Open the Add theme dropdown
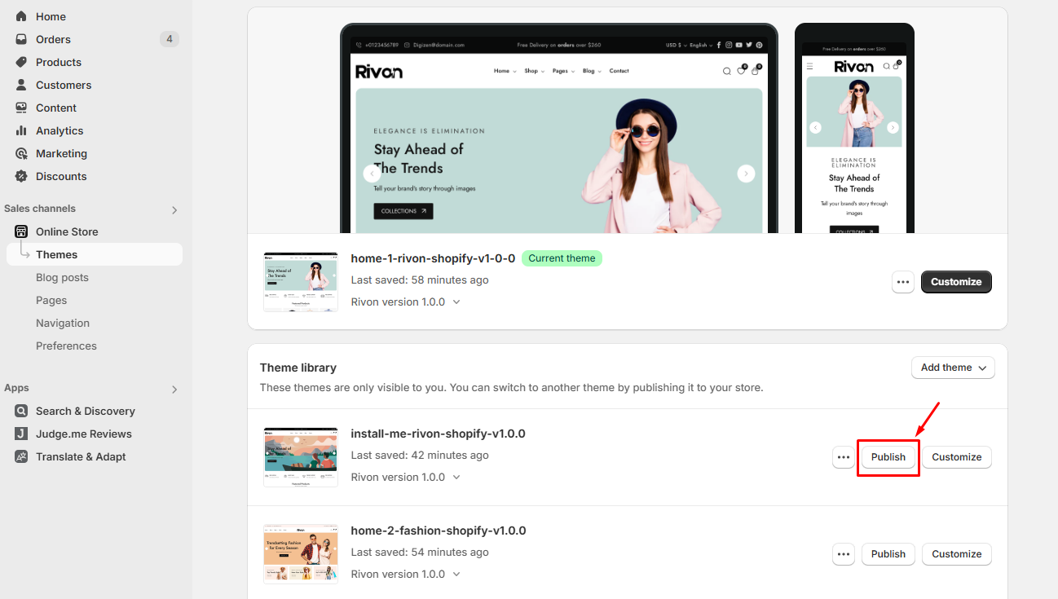This screenshot has height=599, width=1058. (953, 368)
